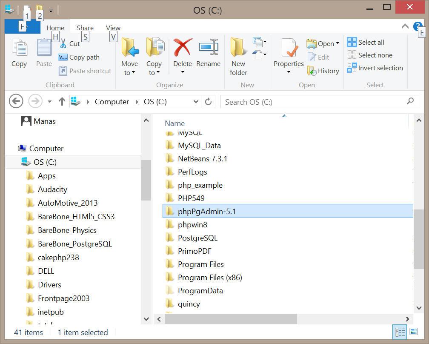Click Copy path in Clipboard group
429x344 pixels.
click(79, 57)
